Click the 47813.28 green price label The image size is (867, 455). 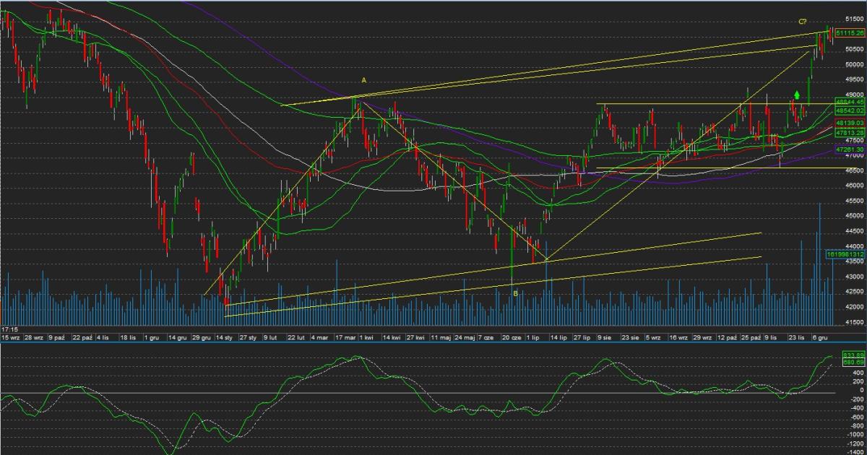850,133
